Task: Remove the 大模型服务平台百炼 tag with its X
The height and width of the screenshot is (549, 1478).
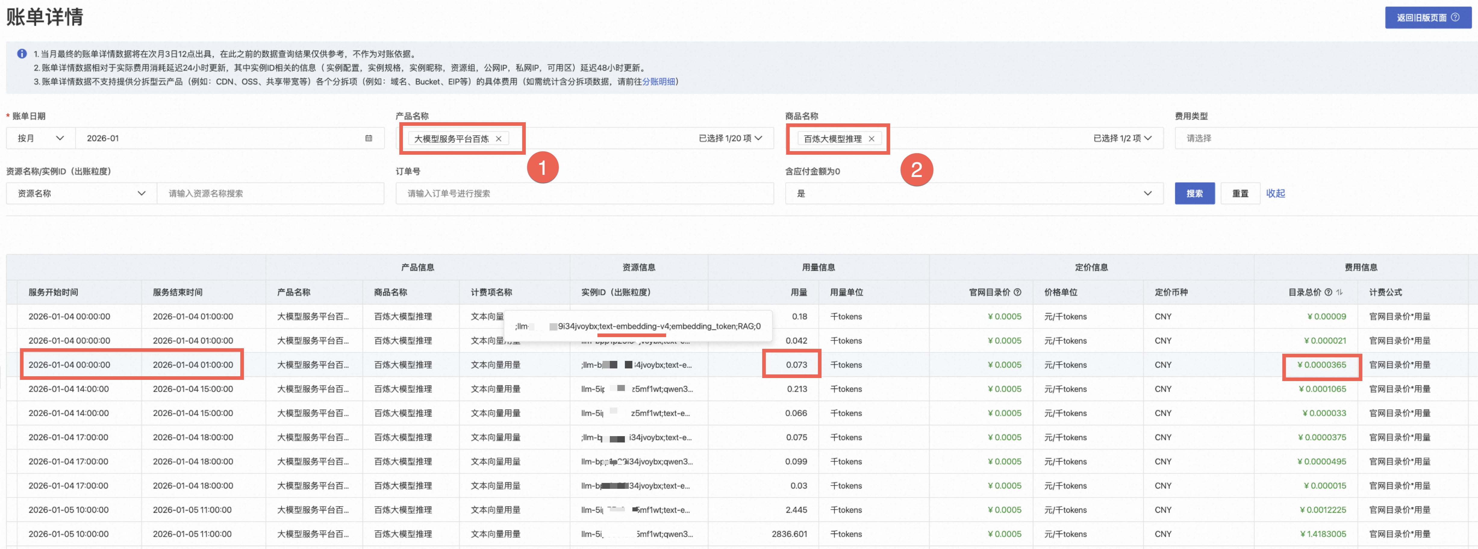Action: pos(499,139)
